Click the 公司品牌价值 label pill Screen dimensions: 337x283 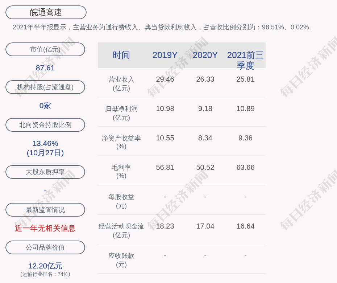click(45, 247)
